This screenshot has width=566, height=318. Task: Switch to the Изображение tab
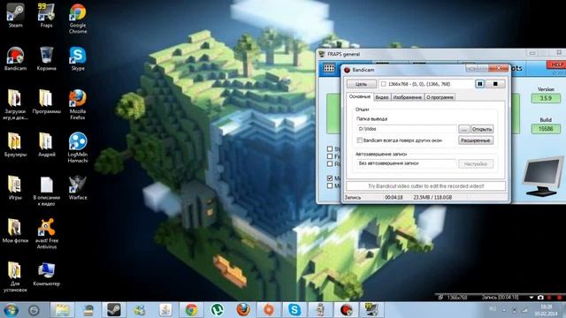tap(407, 97)
